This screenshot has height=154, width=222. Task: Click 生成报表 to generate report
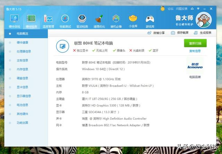click(x=203, y=33)
